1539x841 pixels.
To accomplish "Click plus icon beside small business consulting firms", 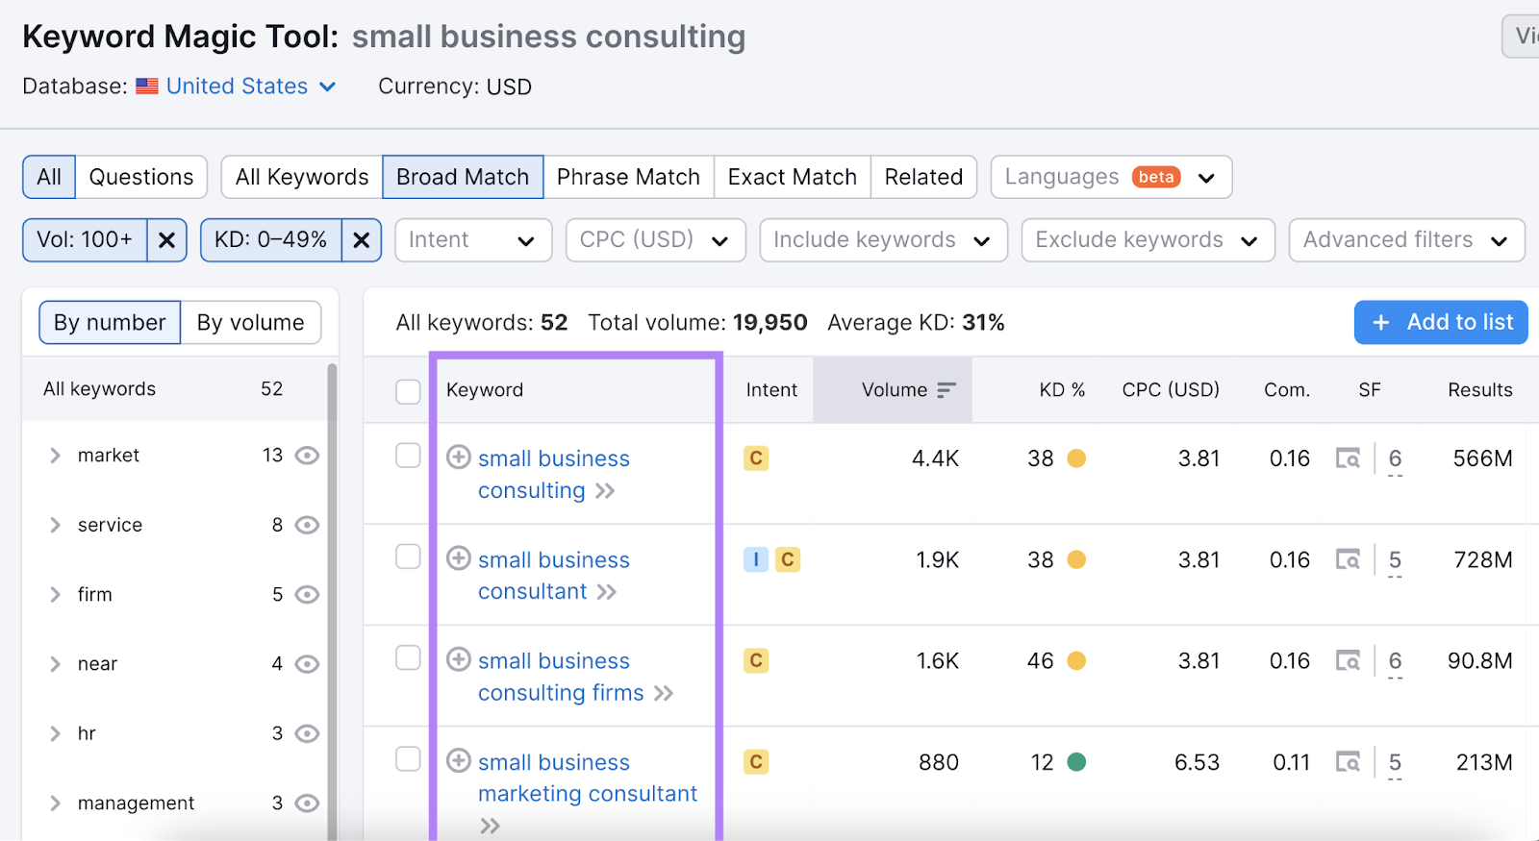I will (x=459, y=659).
